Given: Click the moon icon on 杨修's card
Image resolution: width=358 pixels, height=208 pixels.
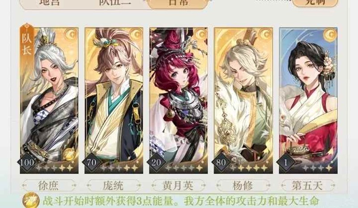Looking at the screenshot, I should [266, 35].
